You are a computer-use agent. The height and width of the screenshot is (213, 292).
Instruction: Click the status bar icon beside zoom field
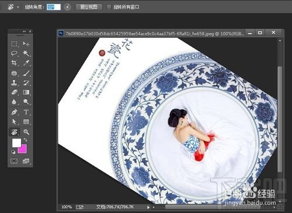(79, 207)
